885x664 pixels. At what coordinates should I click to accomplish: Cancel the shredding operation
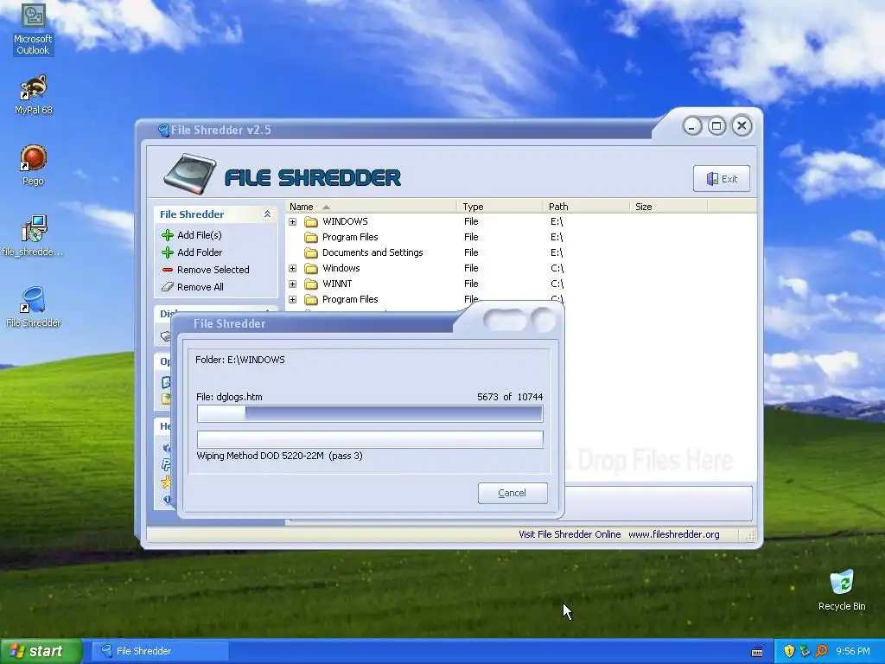[x=513, y=493]
